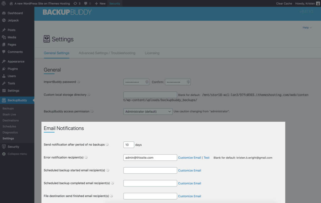Click the Confirm password field
The width and height of the screenshot is (321, 203).
pos(178,82)
